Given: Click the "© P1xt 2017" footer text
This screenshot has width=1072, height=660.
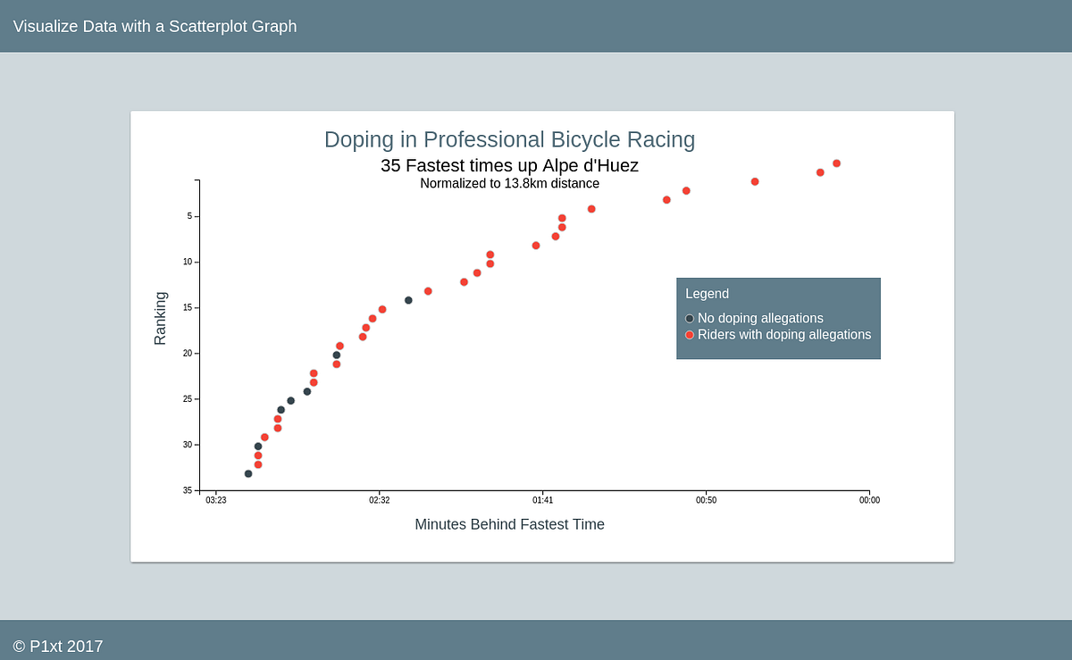Looking at the screenshot, I should click(x=57, y=646).
